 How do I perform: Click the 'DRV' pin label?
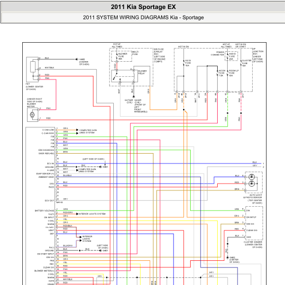click(x=52, y=184)
